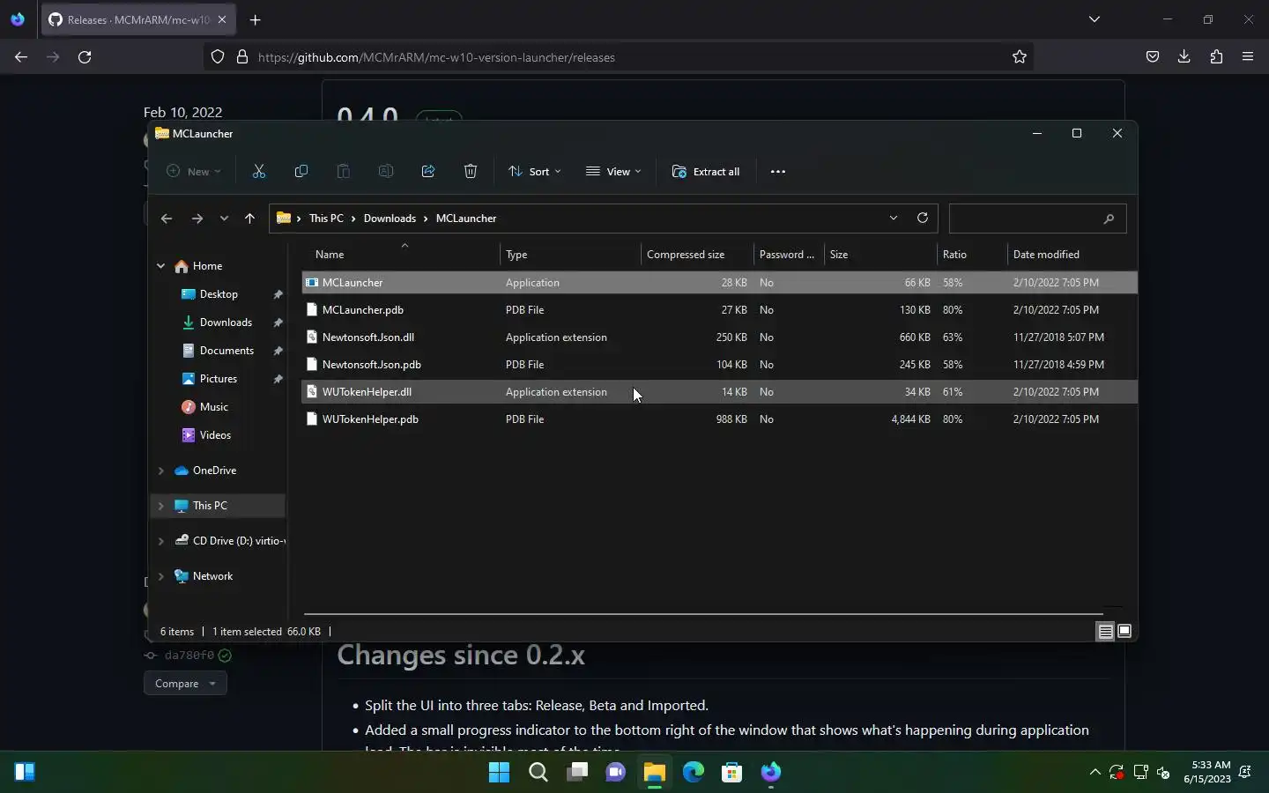
Task: Show hidden system tray icons
Action: [1095, 772]
